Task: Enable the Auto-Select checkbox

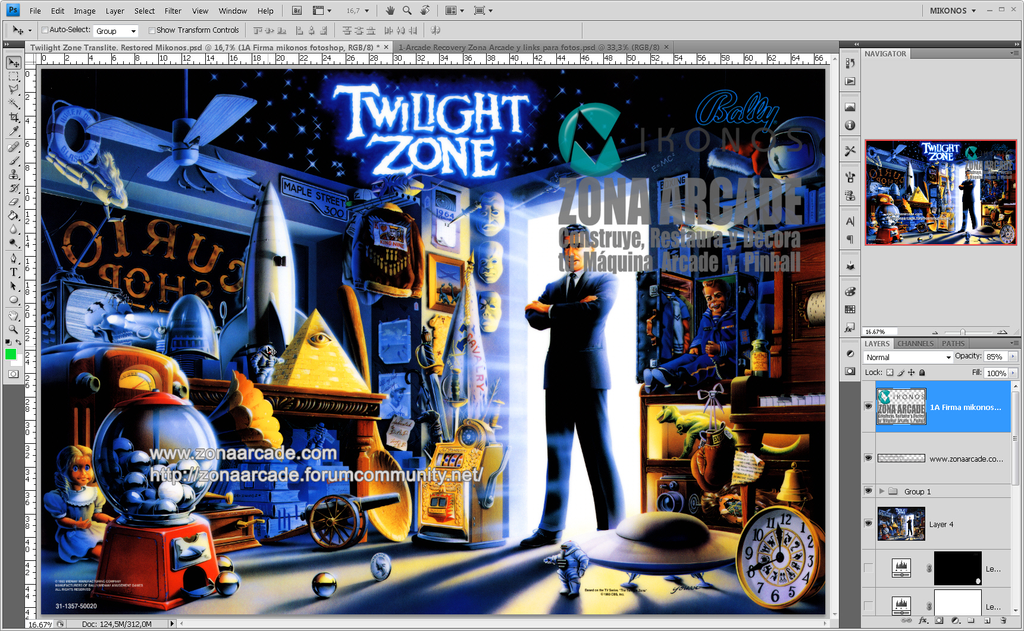Action: 45,30
